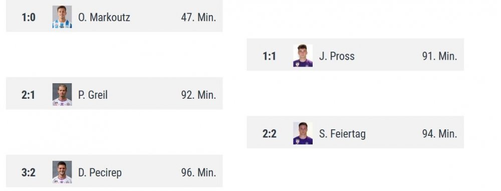Open S. Feiertag player photo
The width and height of the screenshot is (501, 191).
[x=303, y=133]
